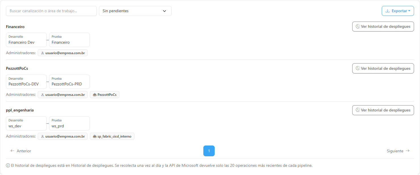Select the PezzottPoCs-DEV stage box
The image size is (420, 175).
click(26, 82)
